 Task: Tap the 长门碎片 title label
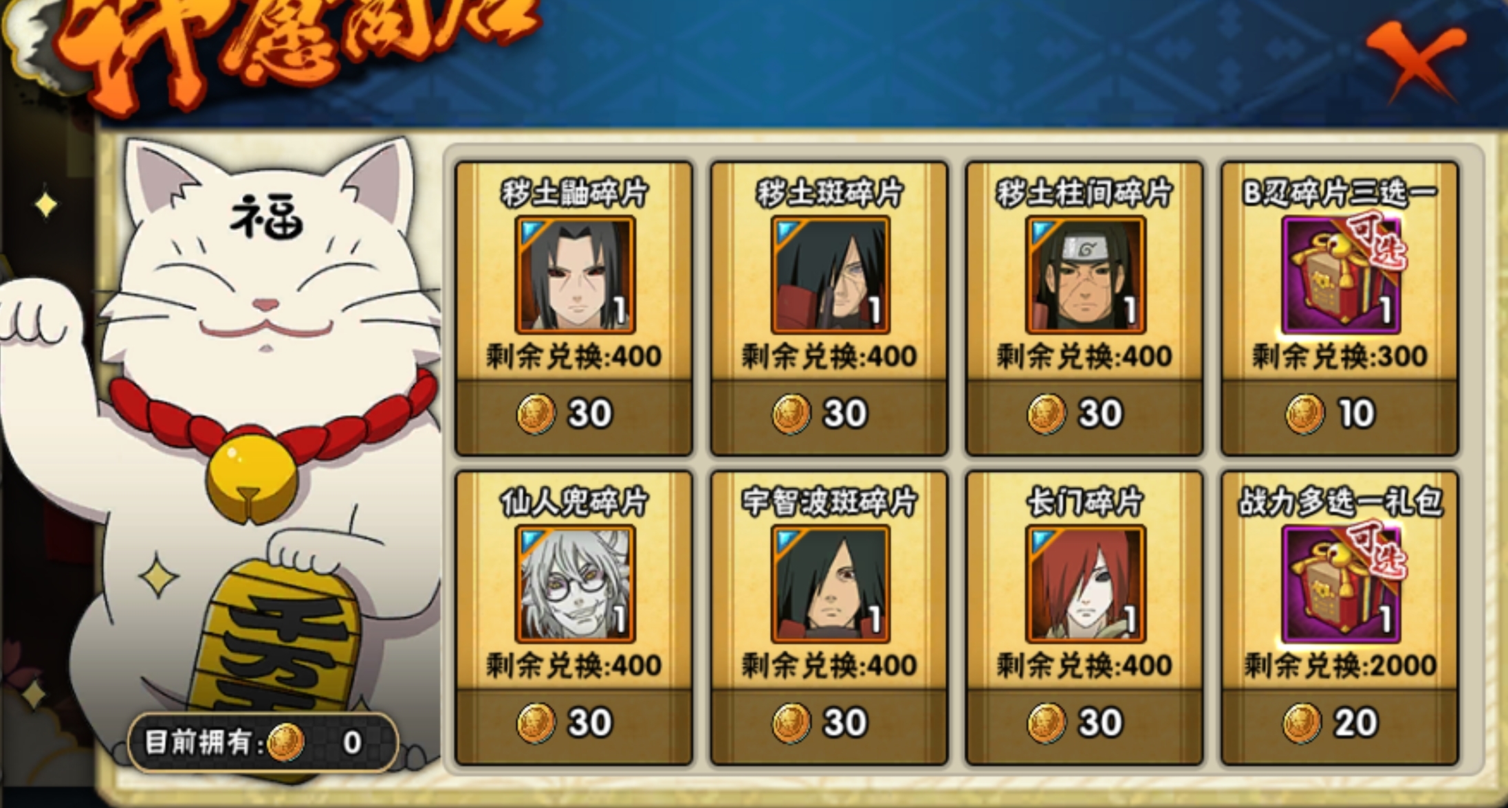1084,502
